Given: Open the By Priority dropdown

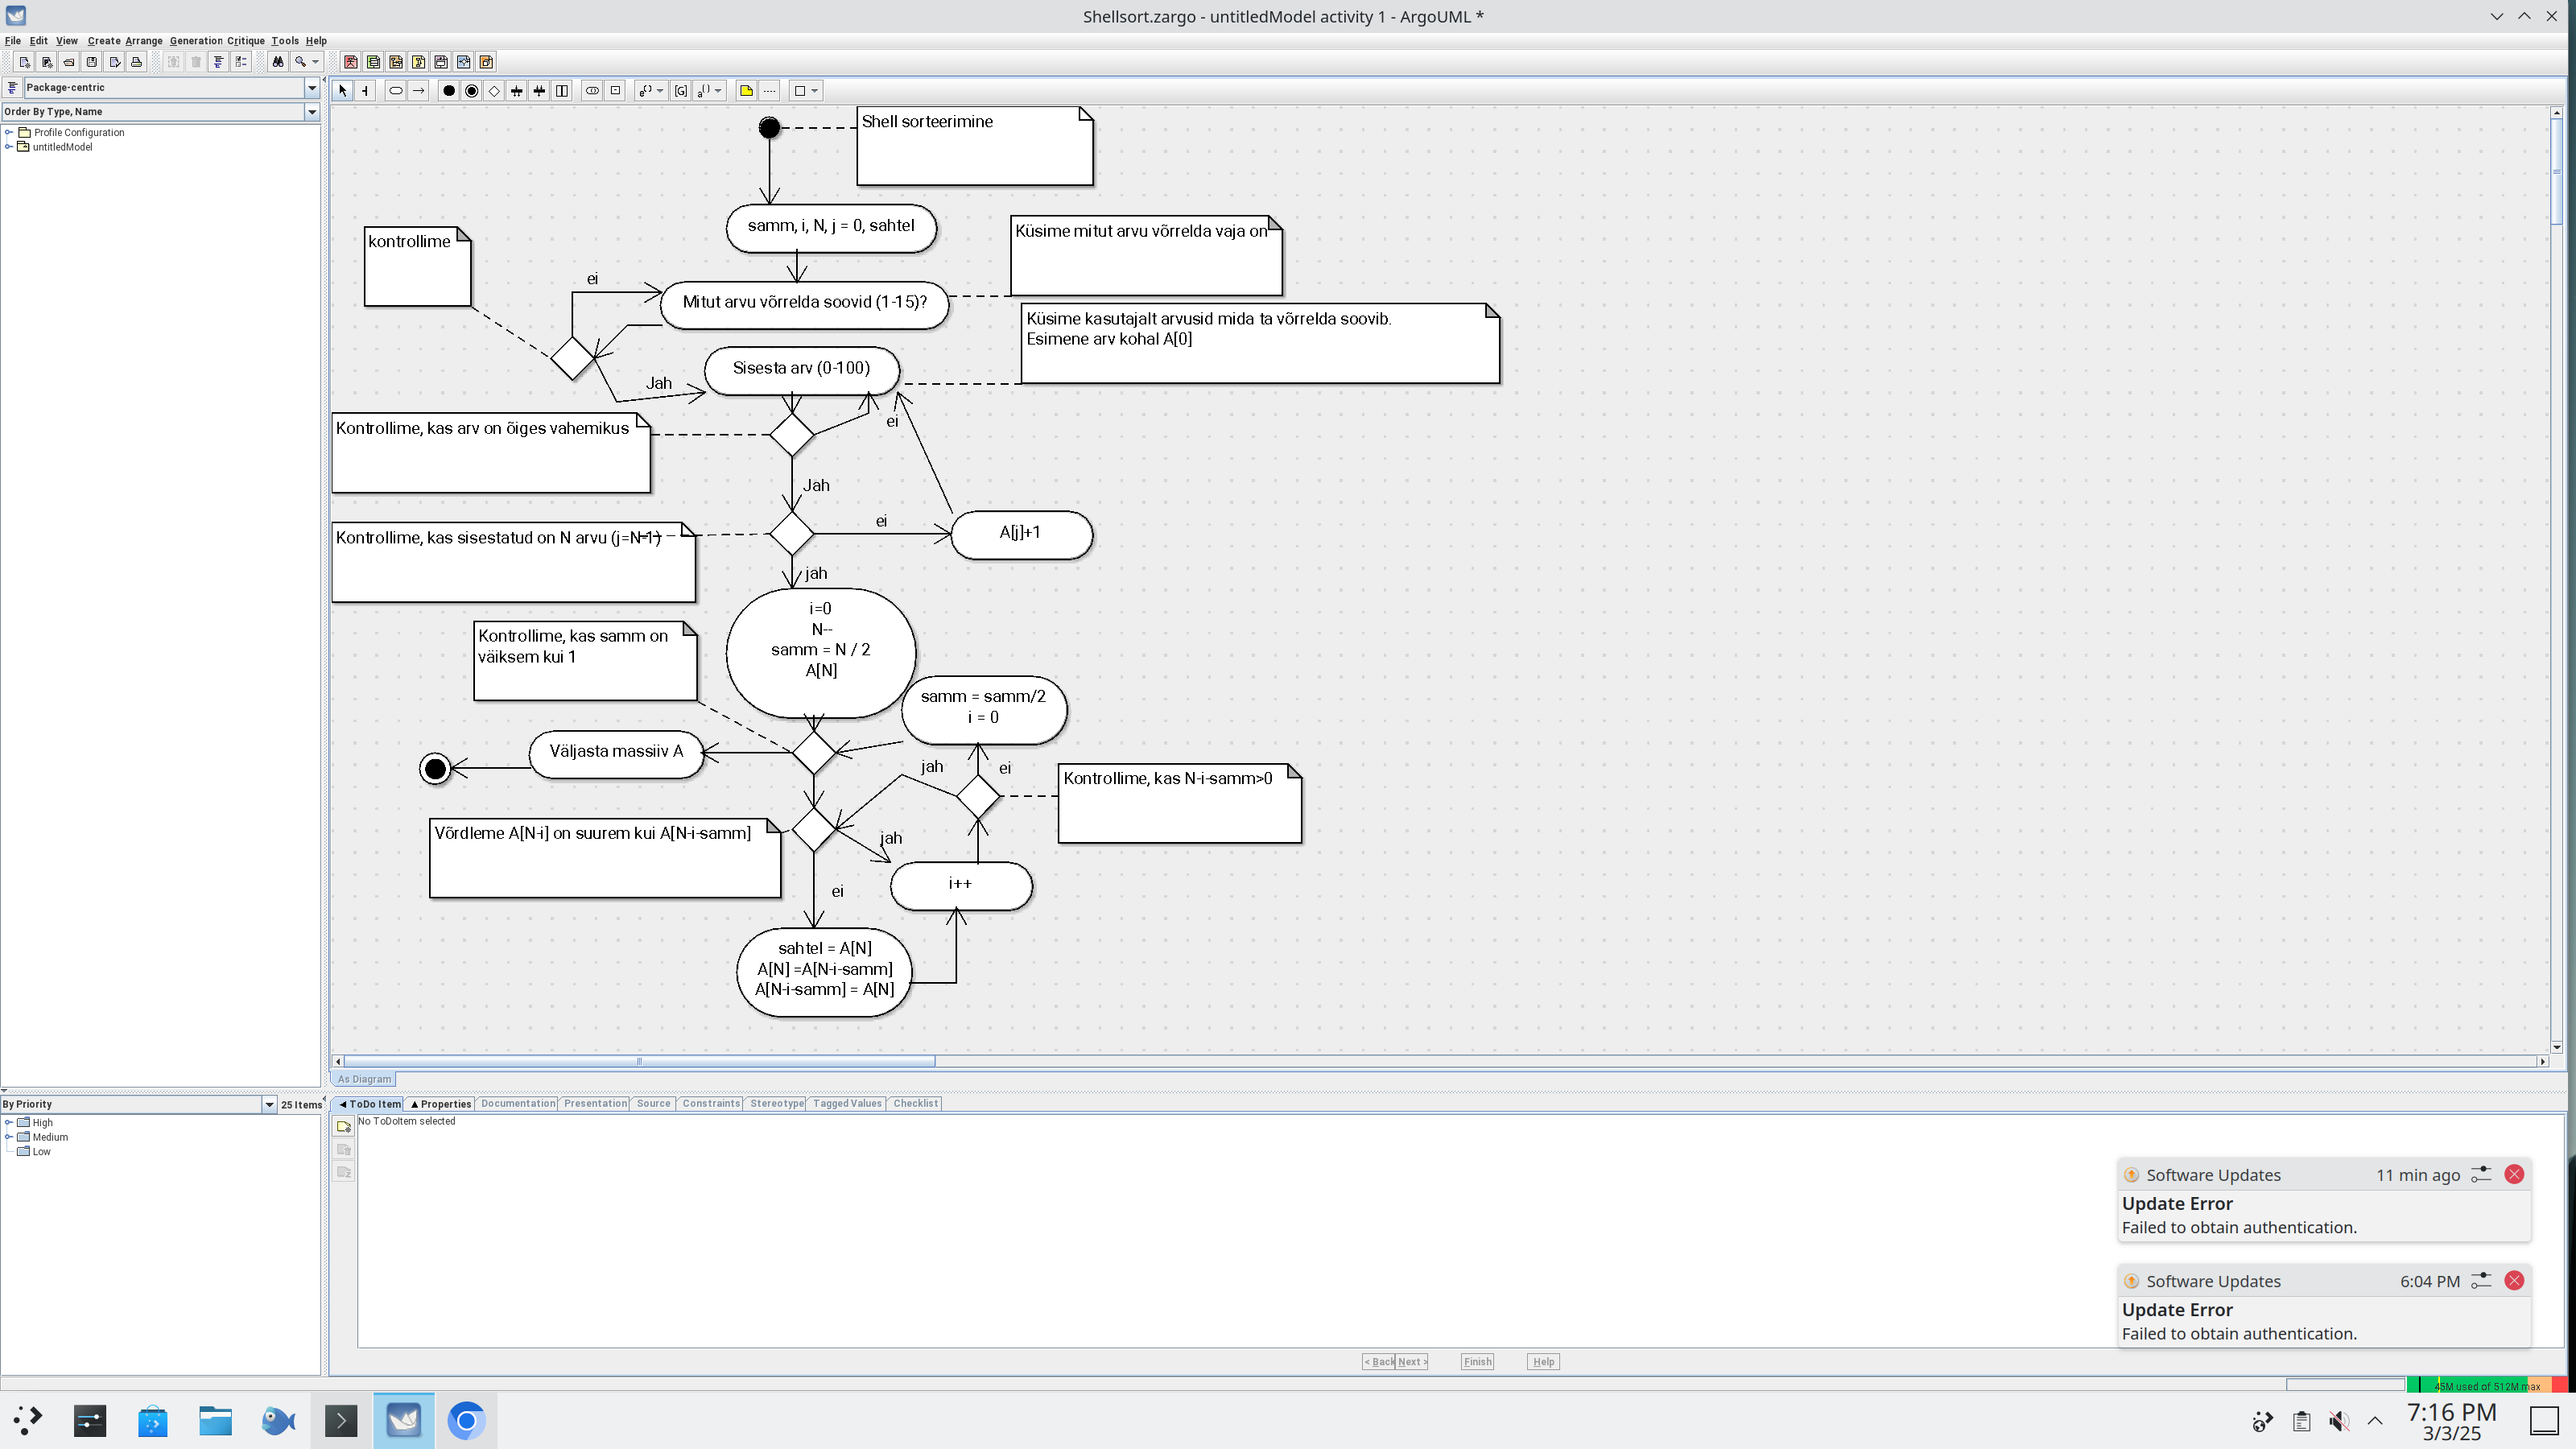Looking at the screenshot, I should [269, 1104].
